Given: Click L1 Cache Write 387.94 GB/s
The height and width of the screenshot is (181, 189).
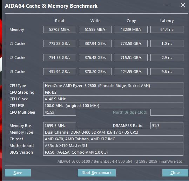Looking at the screenshot, I should pos(95,43).
